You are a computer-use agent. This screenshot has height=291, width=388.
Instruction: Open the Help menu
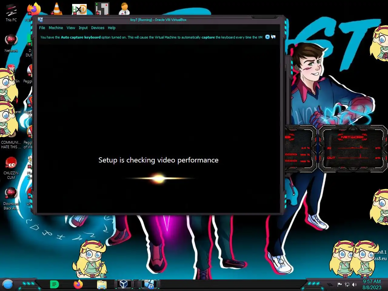tap(112, 28)
